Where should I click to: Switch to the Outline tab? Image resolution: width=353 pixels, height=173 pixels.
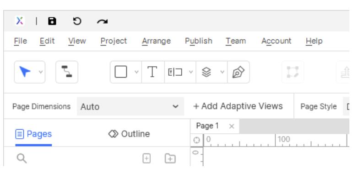(x=129, y=134)
